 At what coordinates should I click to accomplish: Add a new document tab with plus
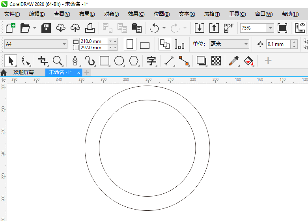tap(87, 72)
